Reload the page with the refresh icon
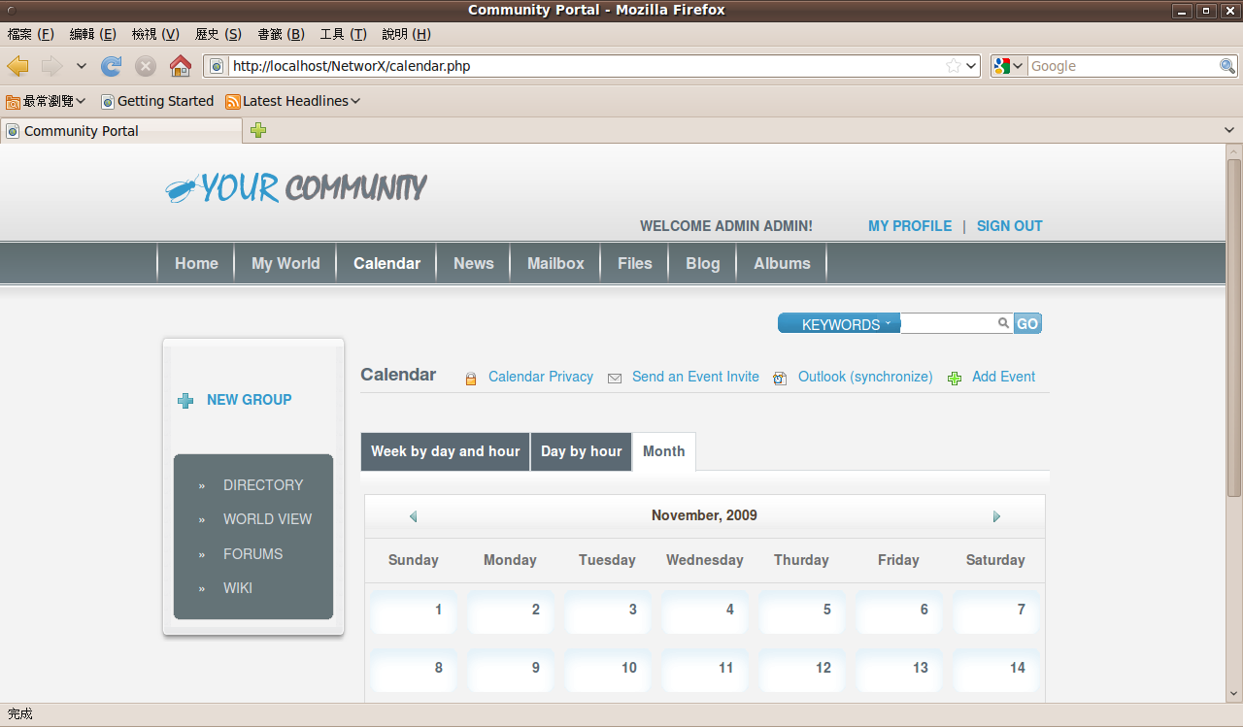The width and height of the screenshot is (1243, 727). [x=112, y=66]
